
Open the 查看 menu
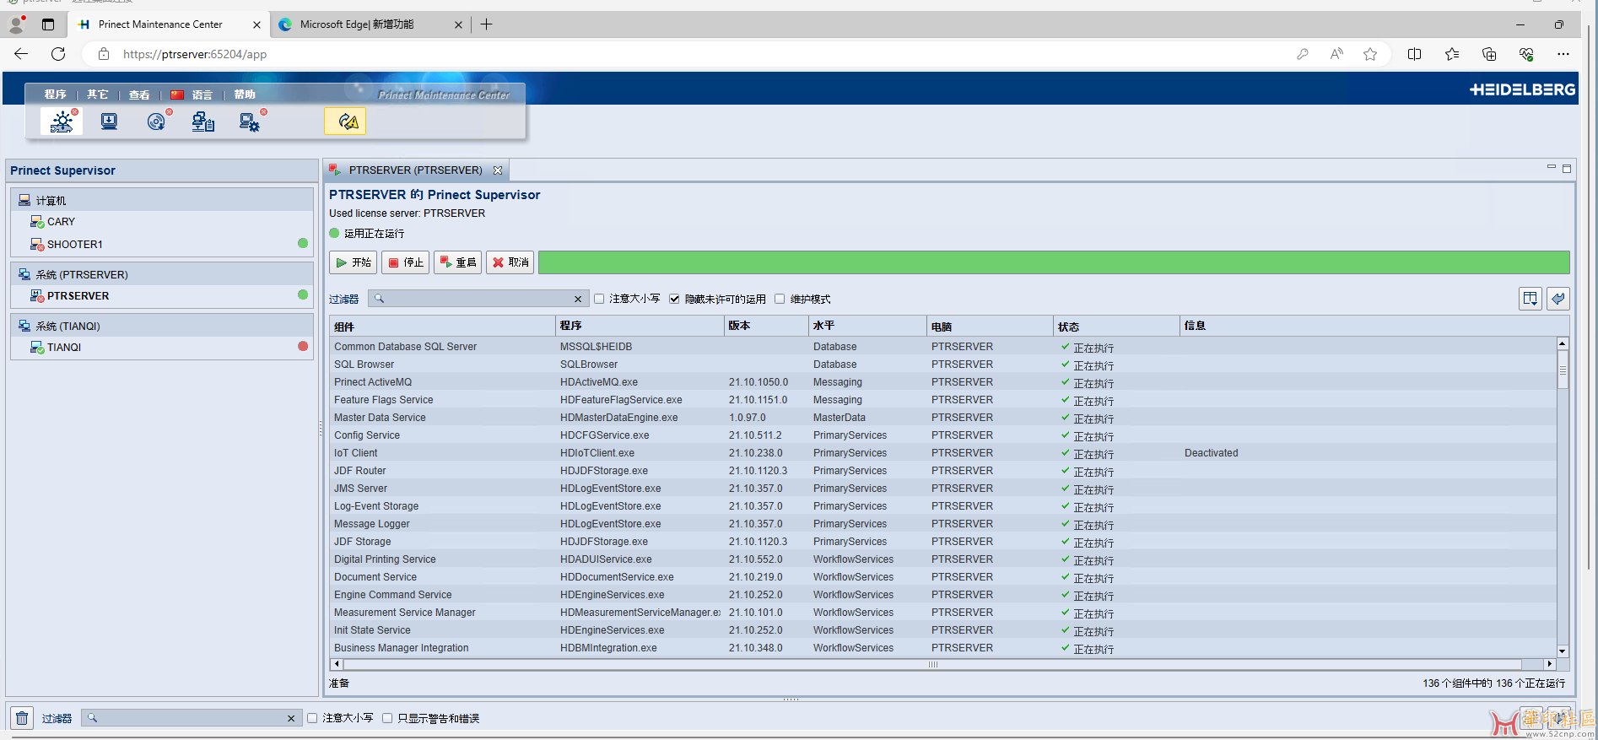[139, 95]
